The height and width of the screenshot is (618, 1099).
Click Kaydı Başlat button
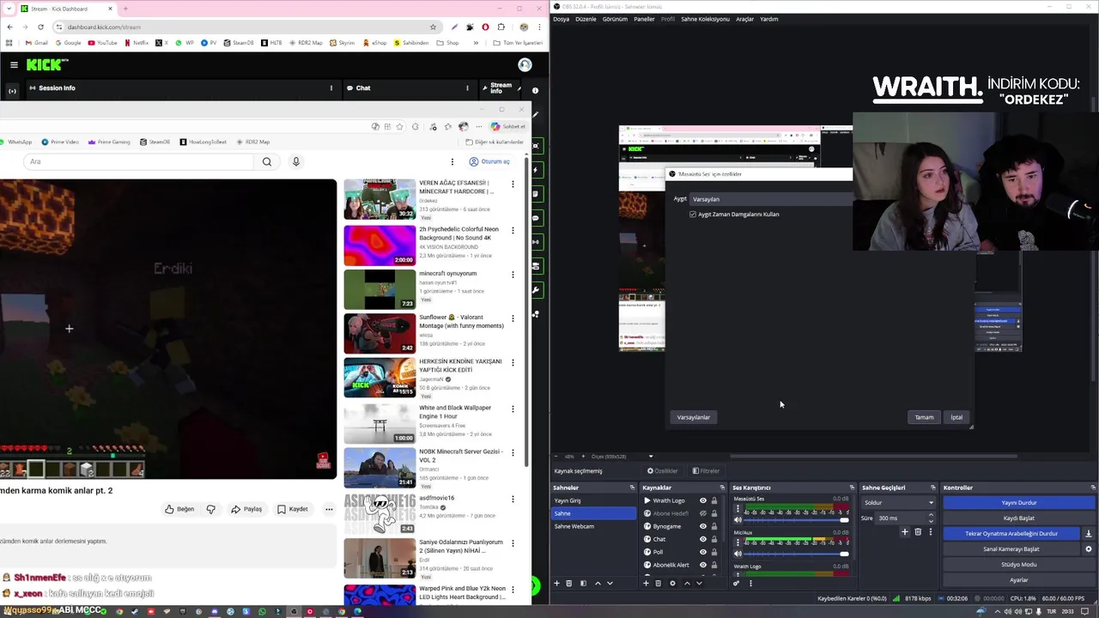point(1019,518)
